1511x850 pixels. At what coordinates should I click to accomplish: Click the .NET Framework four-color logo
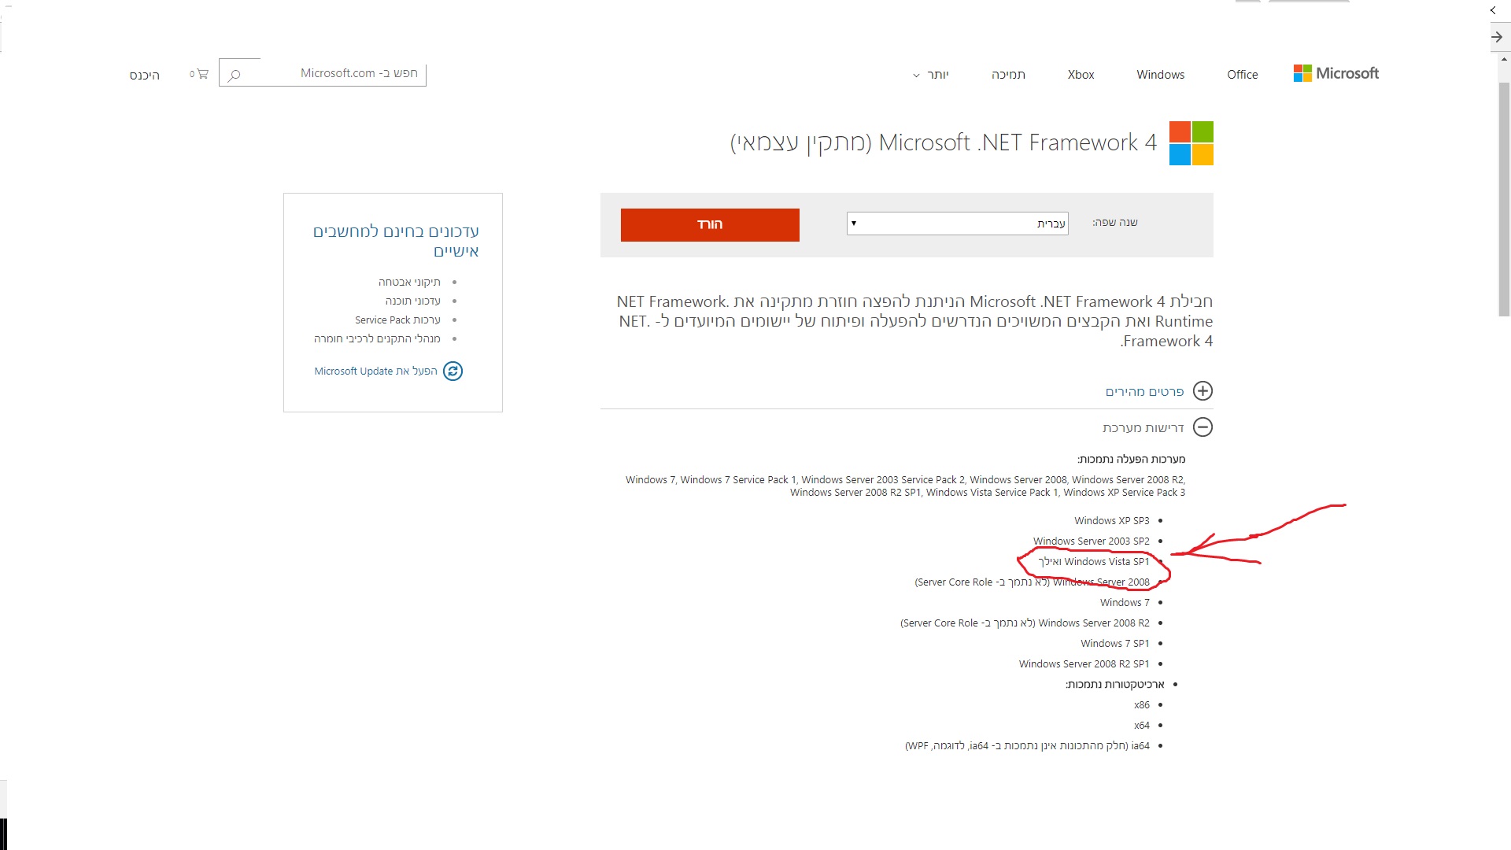[1191, 143]
